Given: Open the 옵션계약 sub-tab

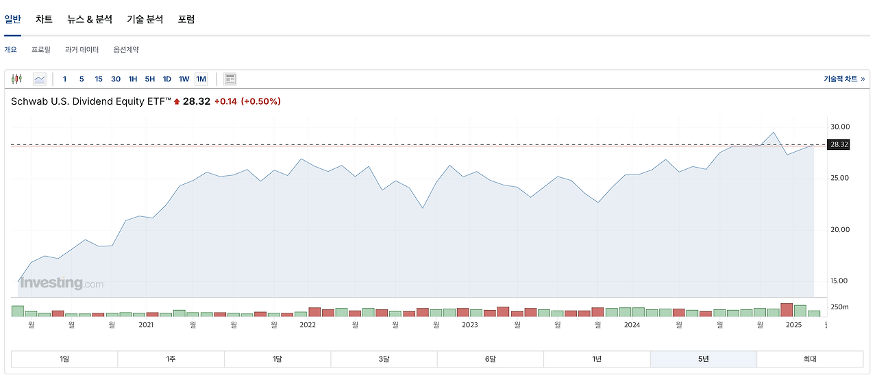Looking at the screenshot, I should (x=126, y=50).
